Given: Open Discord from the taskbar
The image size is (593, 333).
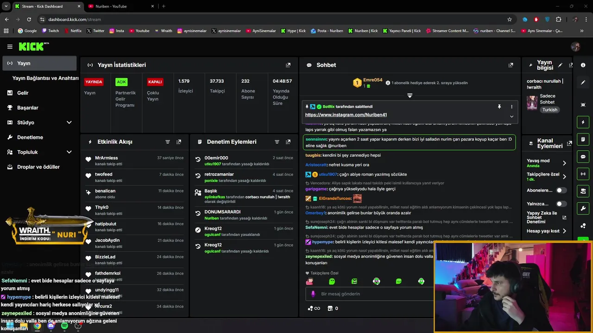Looking at the screenshot, I should point(51,326).
